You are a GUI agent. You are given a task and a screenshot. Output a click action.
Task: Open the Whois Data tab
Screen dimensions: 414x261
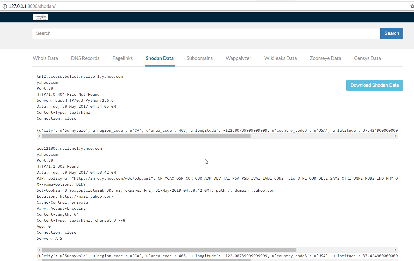point(45,58)
